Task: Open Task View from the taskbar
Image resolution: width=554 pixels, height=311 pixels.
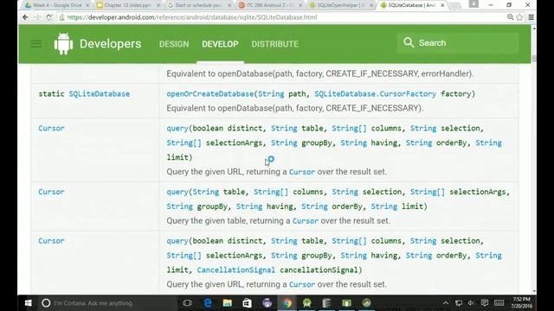Action: (187, 303)
